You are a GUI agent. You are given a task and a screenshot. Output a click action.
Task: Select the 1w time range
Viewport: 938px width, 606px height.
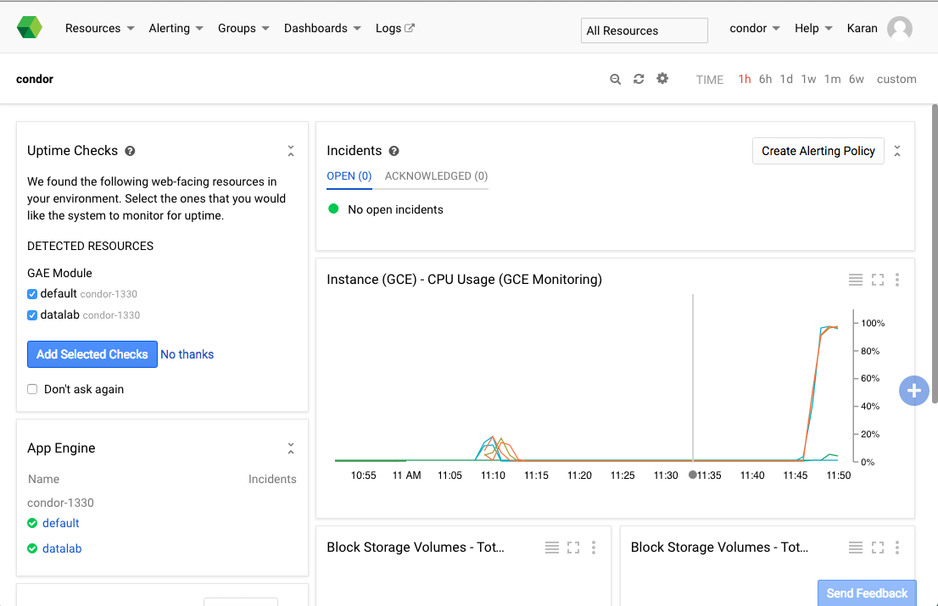[809, 79]
